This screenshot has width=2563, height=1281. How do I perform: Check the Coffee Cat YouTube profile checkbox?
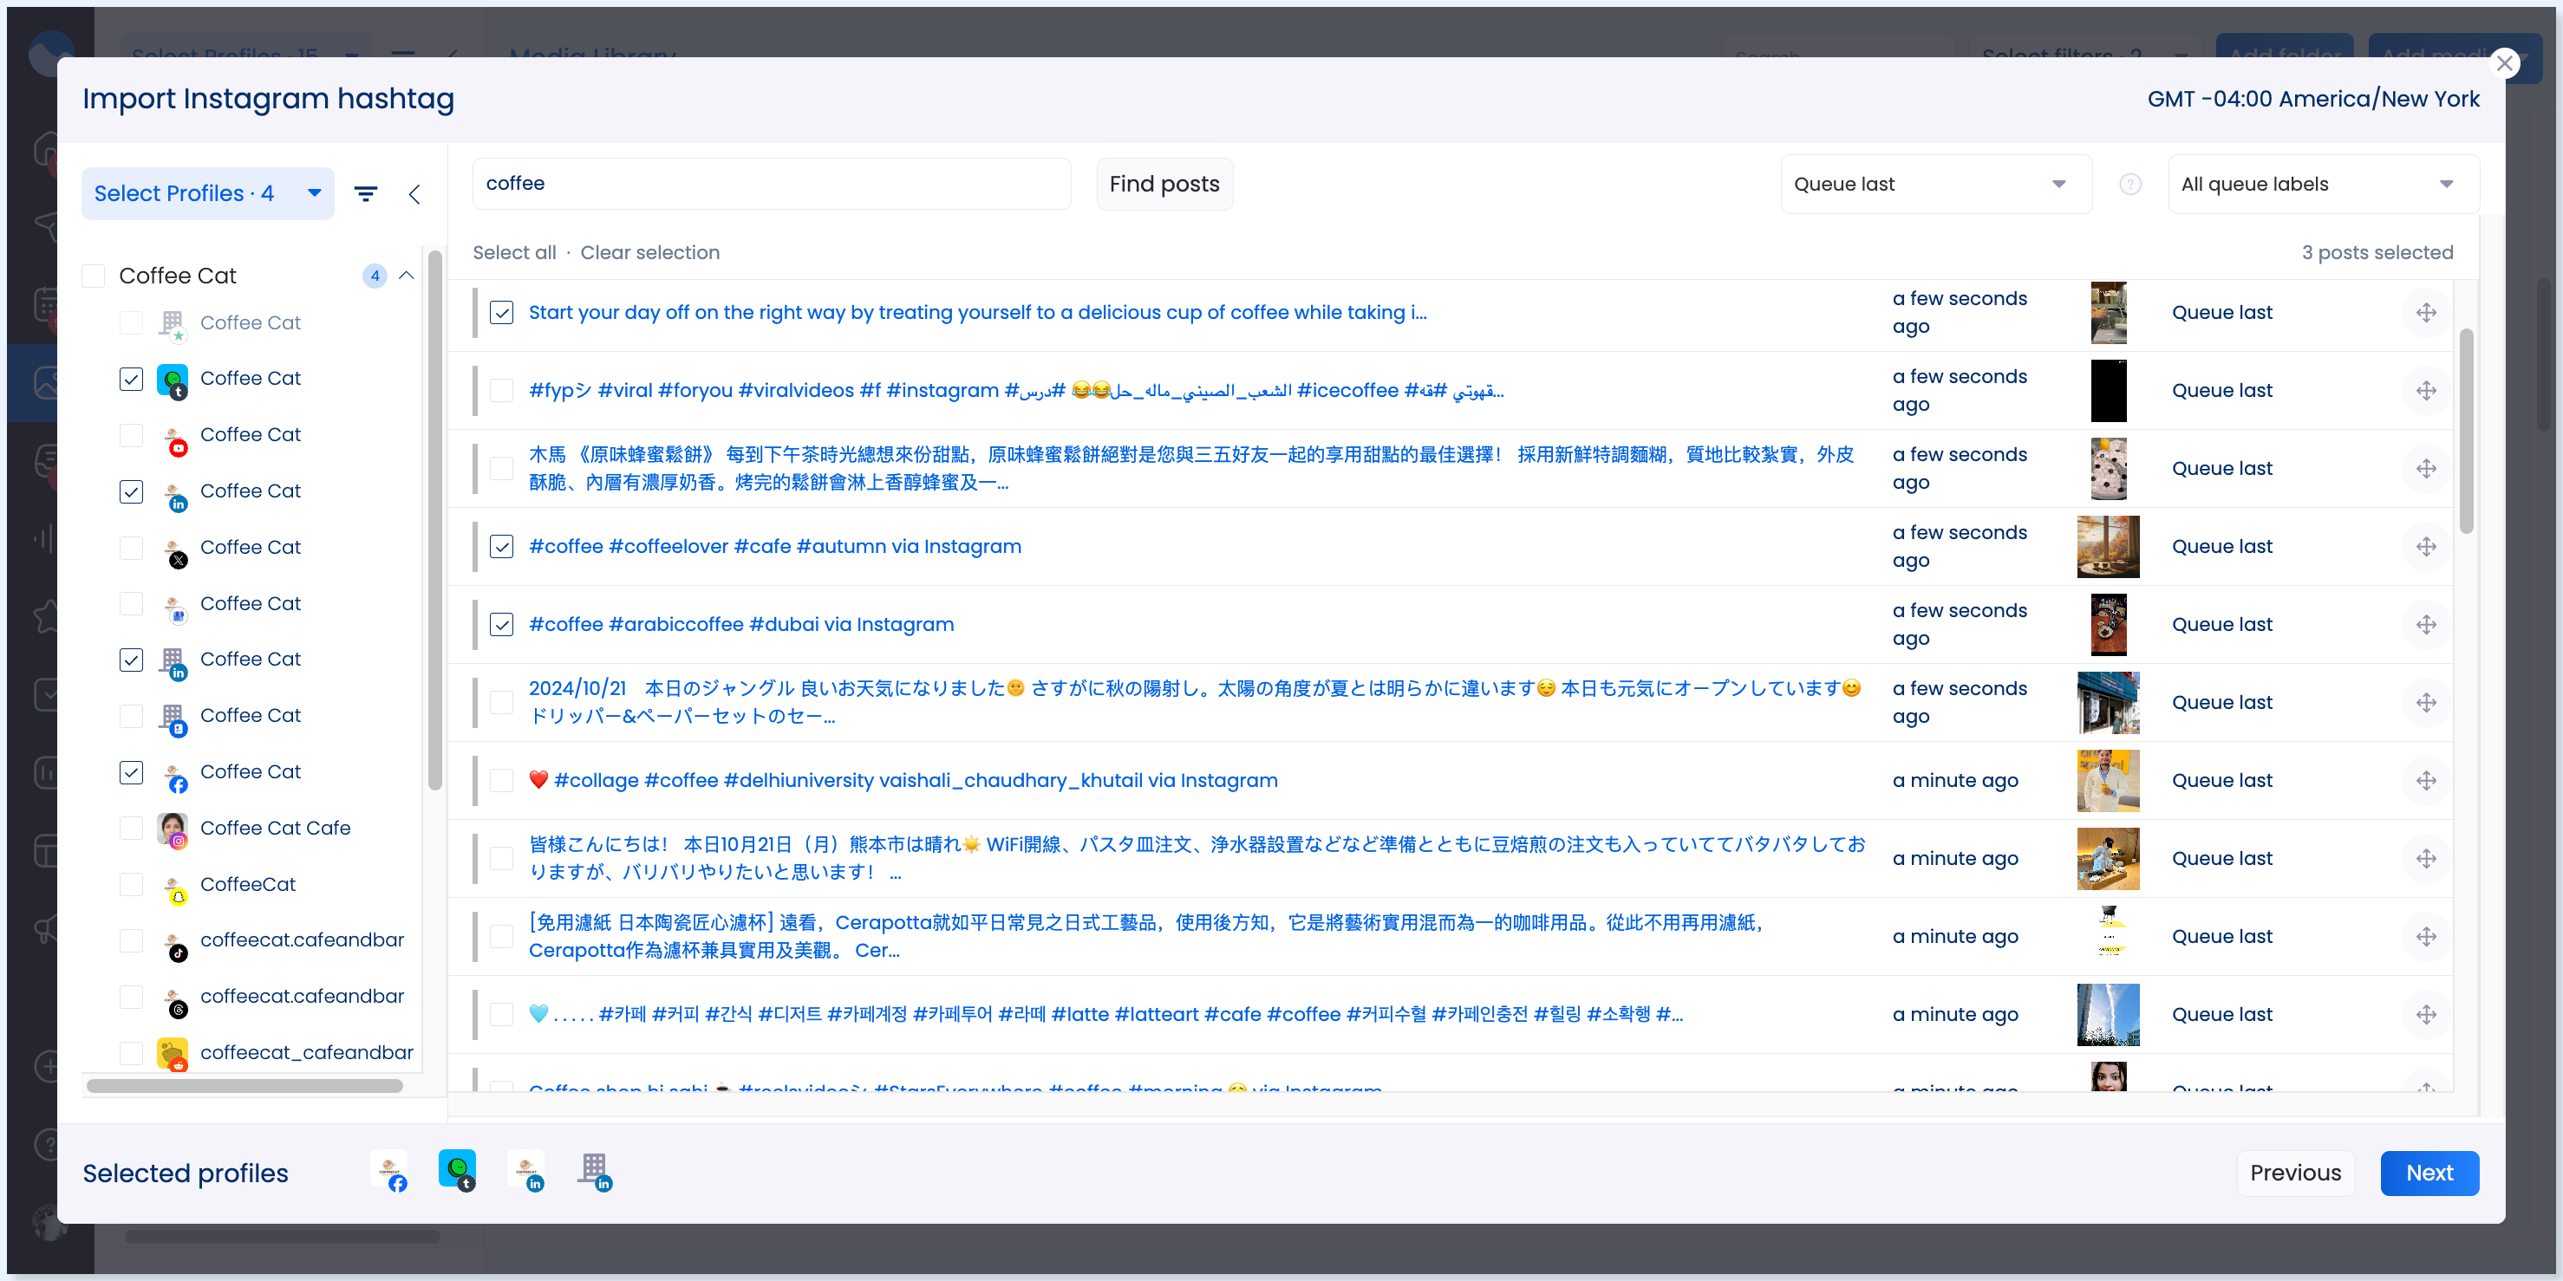tap(131, 436)
